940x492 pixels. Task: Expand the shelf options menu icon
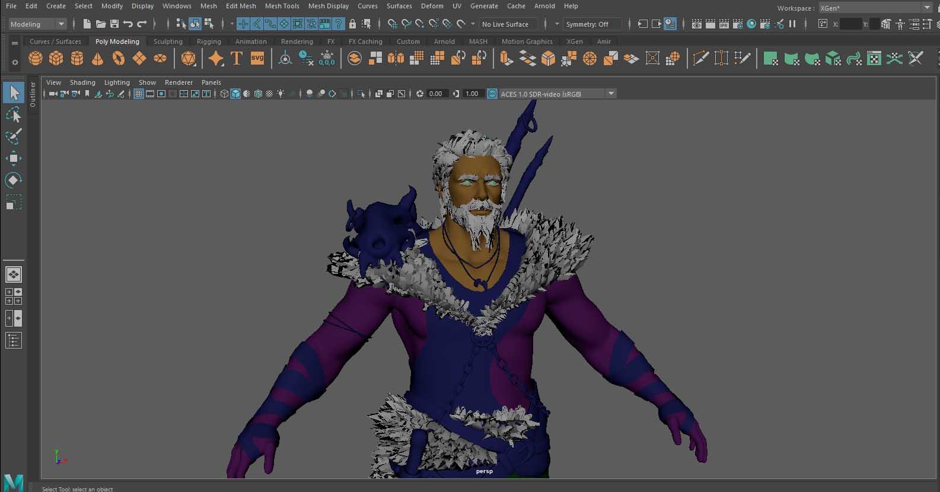14,43
